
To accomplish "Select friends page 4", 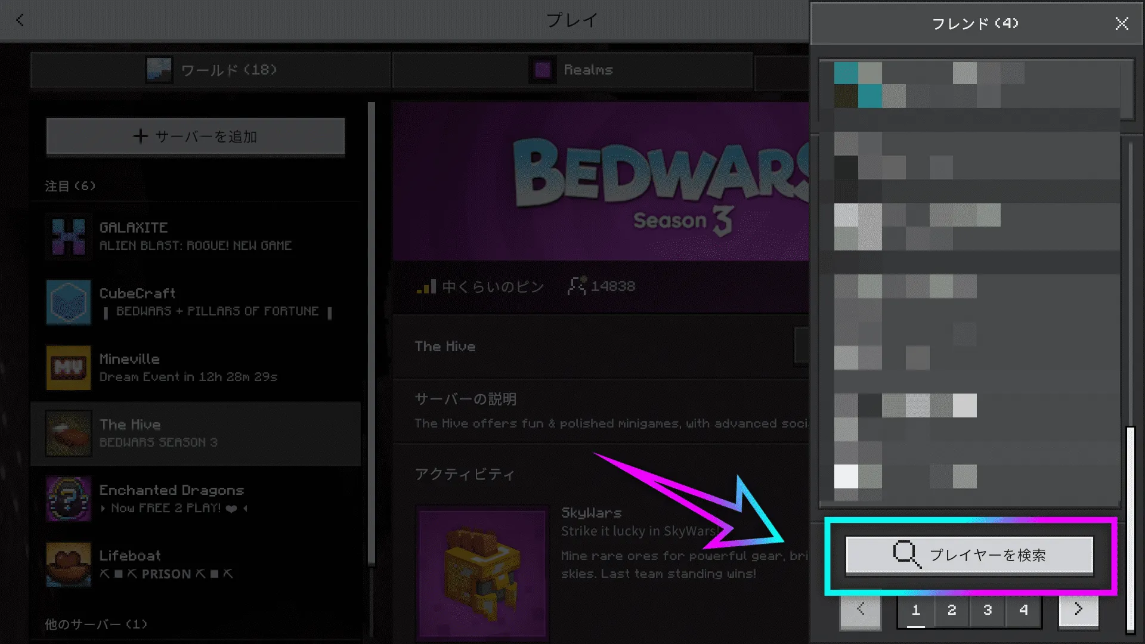I will coord(1023,611).
